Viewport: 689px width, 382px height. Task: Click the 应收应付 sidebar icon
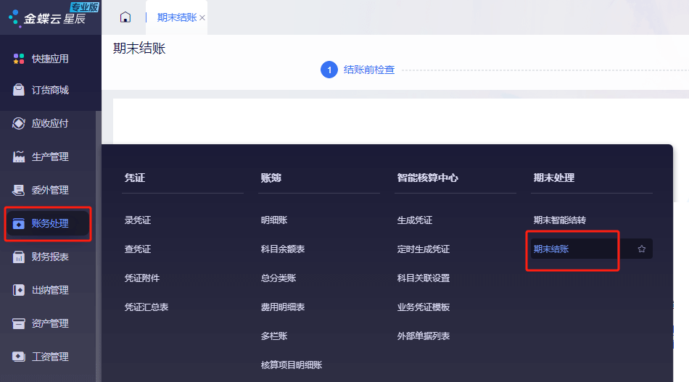pos(18,123)
